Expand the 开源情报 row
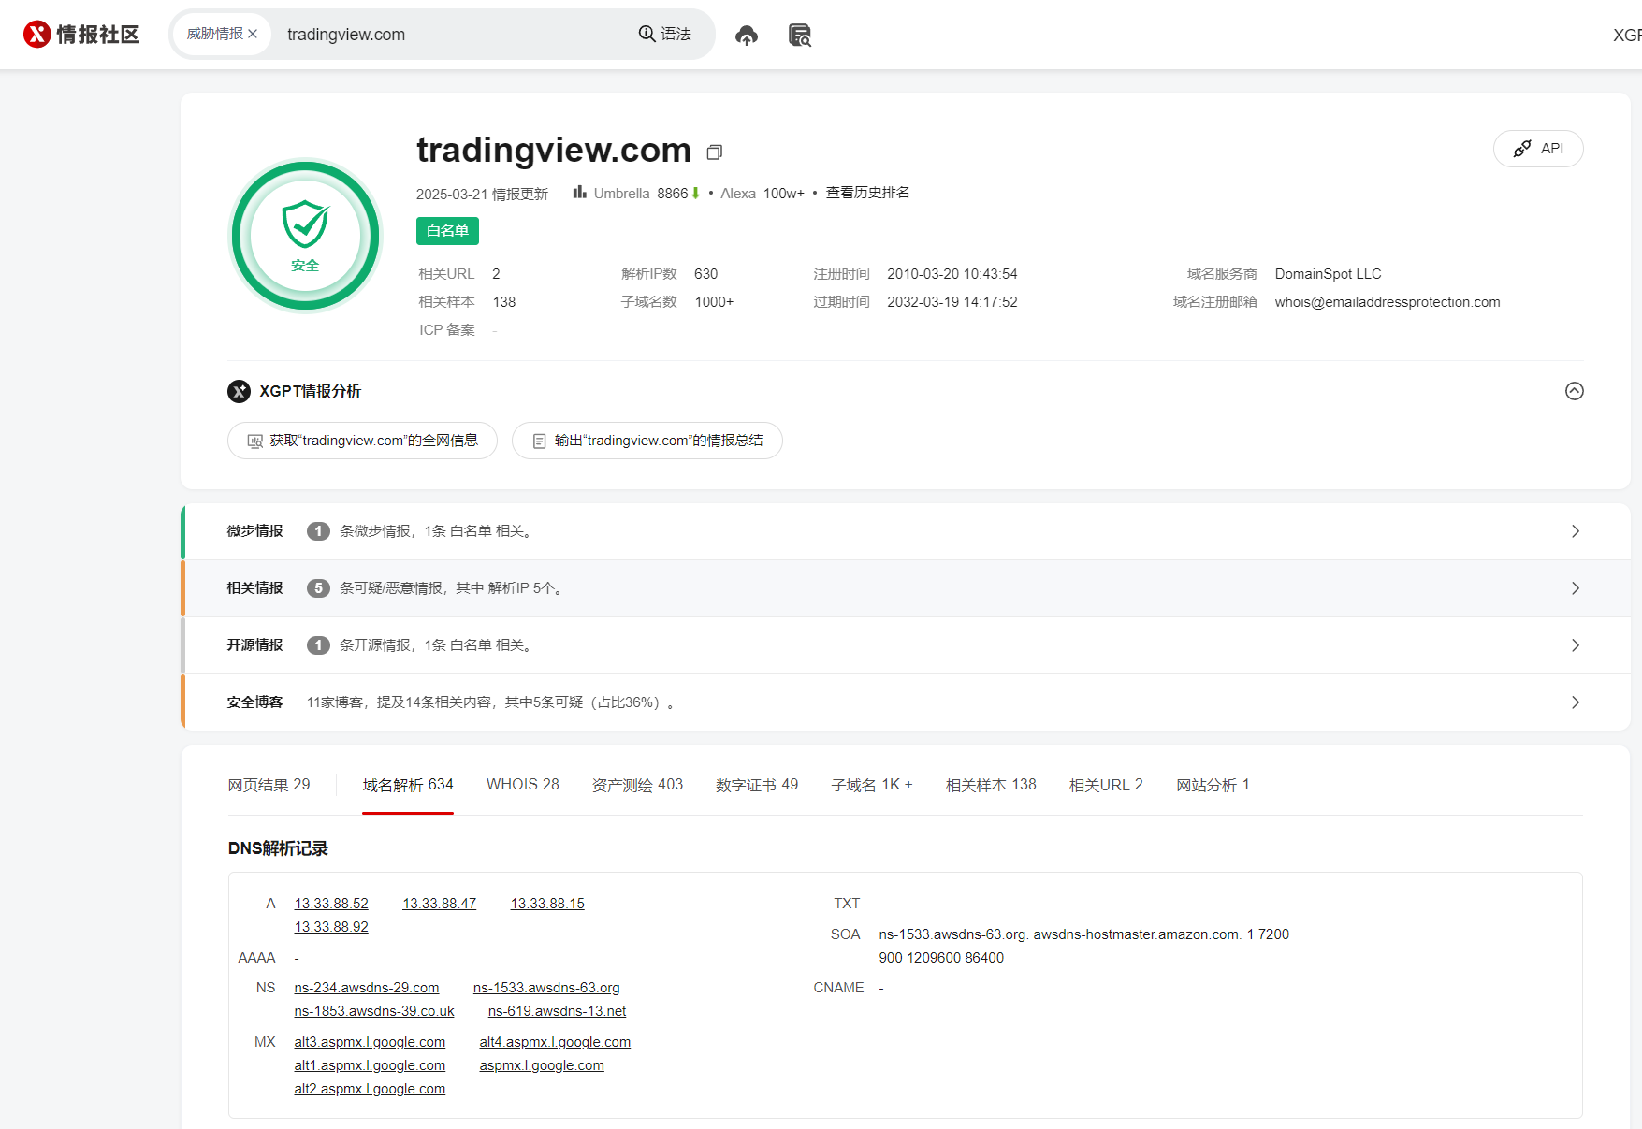 (x=906, y=645)
